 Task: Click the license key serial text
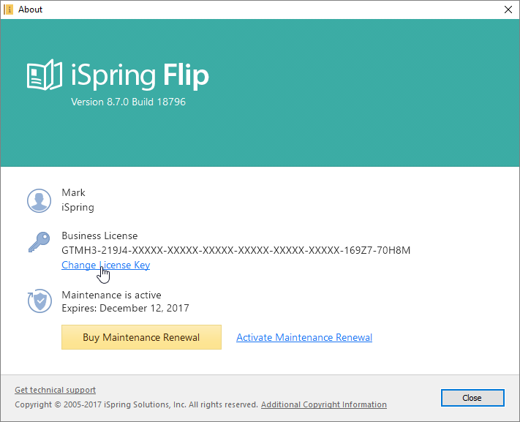(235, 250)
